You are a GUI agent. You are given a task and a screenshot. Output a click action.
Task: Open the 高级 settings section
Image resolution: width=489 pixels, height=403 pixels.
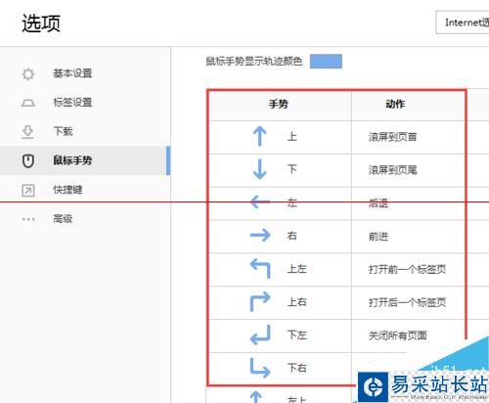[x=85, y=219]
